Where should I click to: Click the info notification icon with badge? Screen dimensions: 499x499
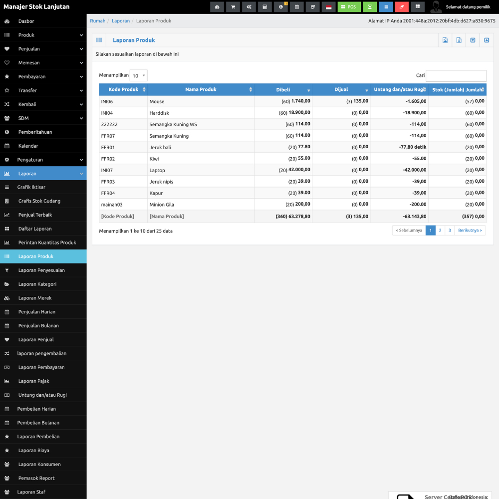(x=280, y=7)
